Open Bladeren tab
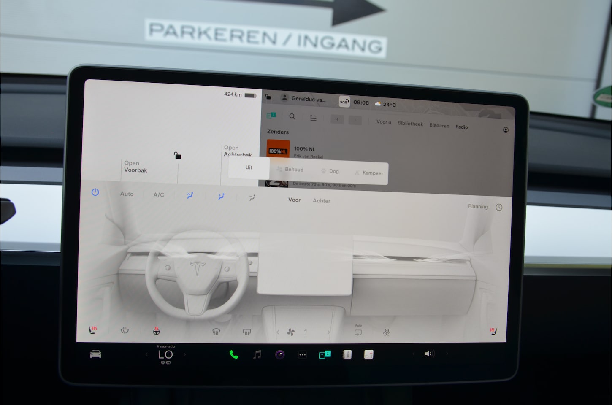The width and height of the screenshot is (612, 405). [x=439, y=126]
